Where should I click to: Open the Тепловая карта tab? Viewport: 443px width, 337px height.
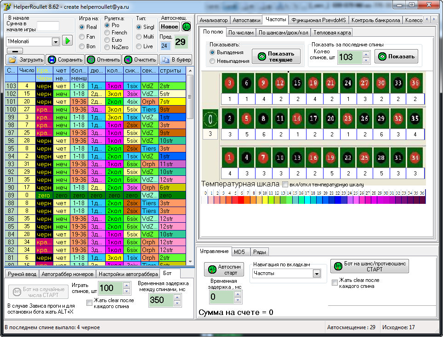coord(332,33)
